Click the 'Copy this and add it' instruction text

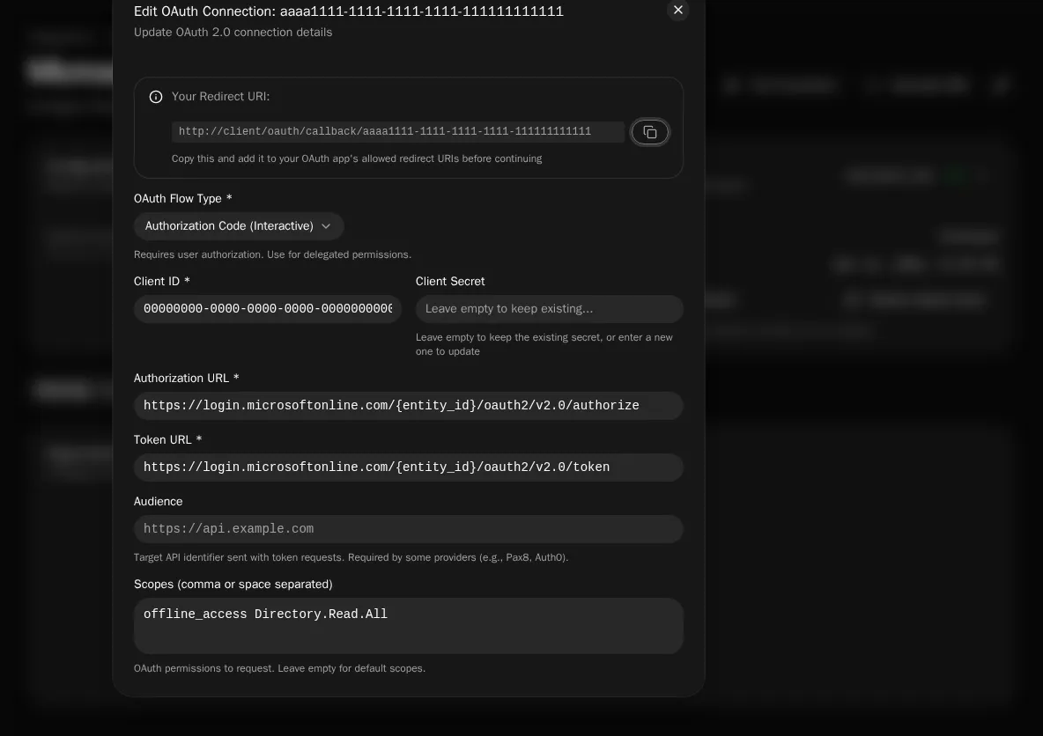pos(357,158)
